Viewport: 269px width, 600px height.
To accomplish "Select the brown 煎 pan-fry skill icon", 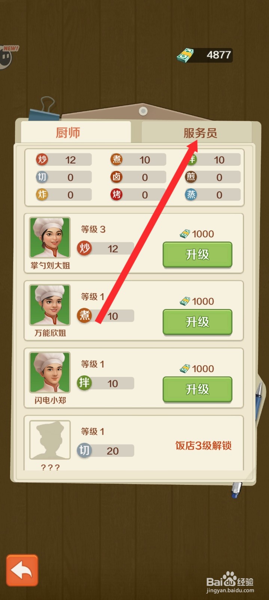I will point(191,177).
